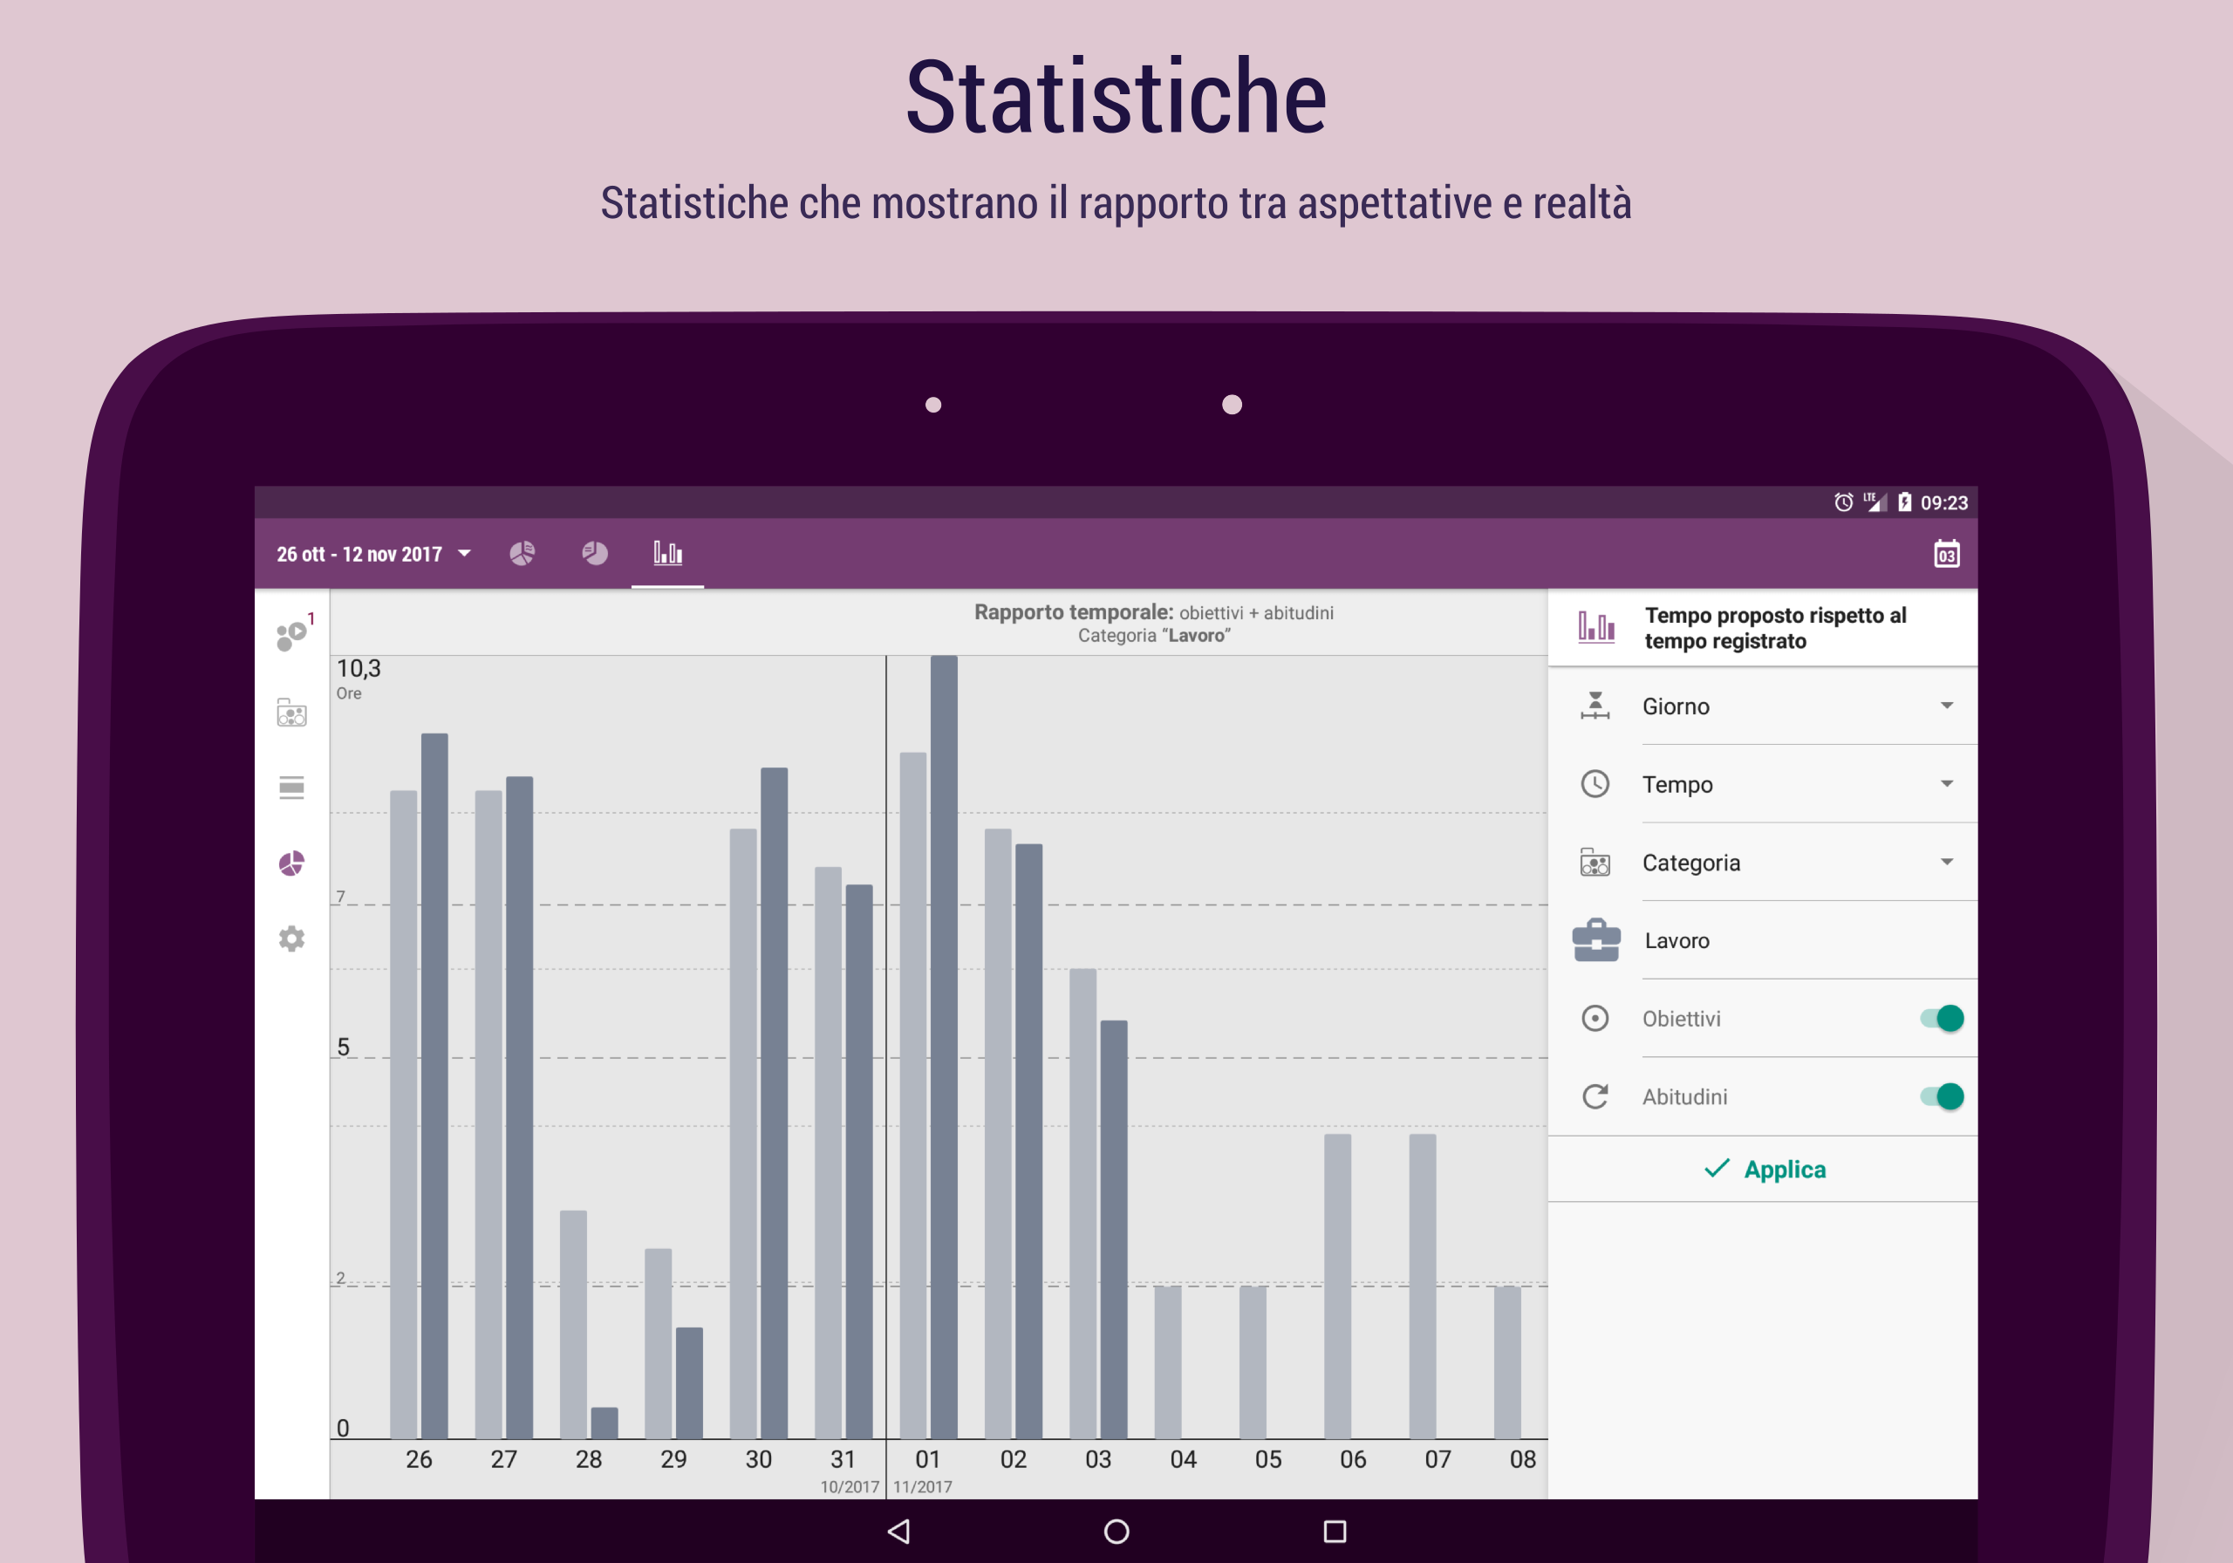Click the day 08 axis label

1522,1459
